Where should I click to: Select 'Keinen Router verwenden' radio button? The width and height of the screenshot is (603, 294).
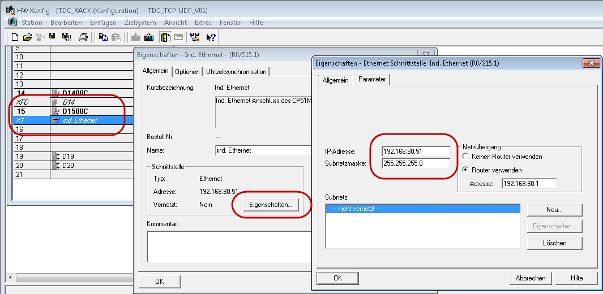(x=467, y=157)
